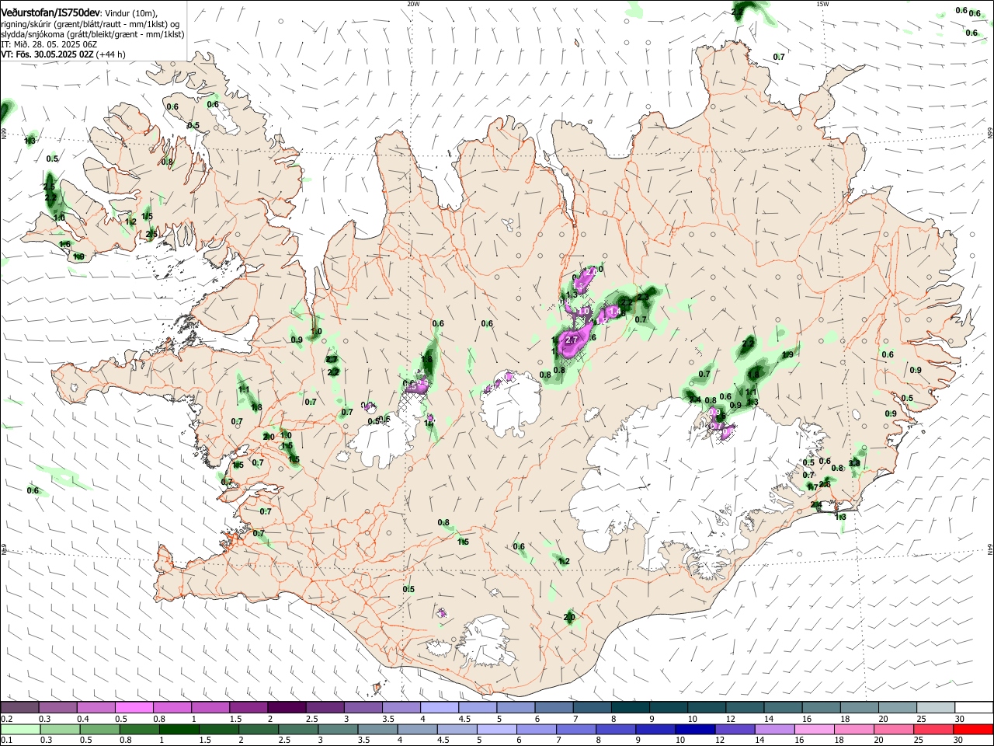This screenshot has width=994, height=746.
Task: Pick the darkest green lower swatch labeled 1
Action: [x=179, y=729]
